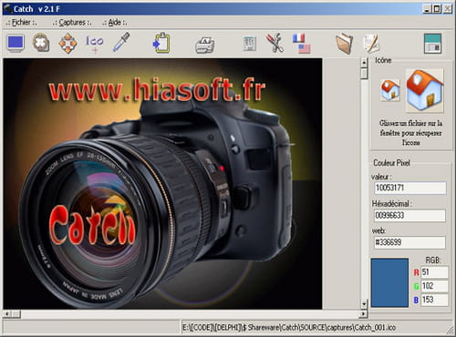Click the status bar path ending Catch_001.ico
Viewport: 456px width, 337px height.
click(x=288, y=328)
